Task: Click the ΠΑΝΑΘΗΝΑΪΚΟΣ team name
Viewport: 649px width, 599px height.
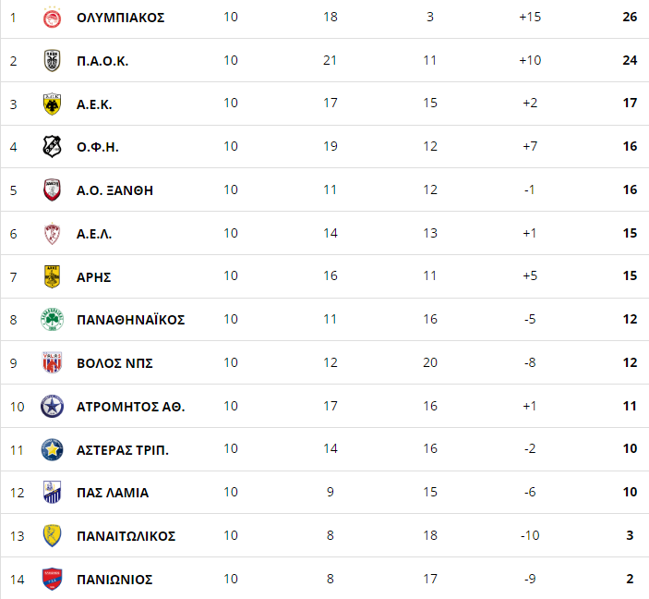Action: click(131, 320)
